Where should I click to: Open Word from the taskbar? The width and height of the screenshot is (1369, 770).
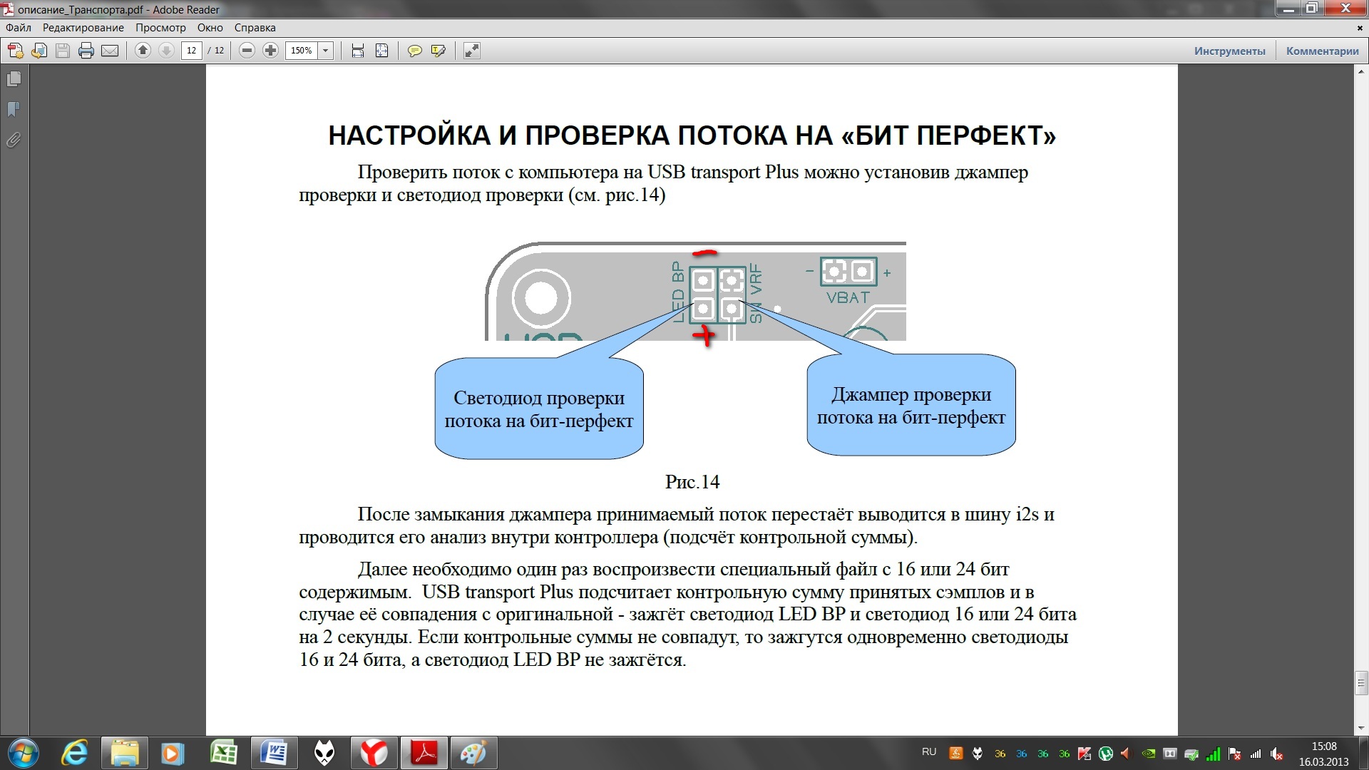click(x=274, y=753)
